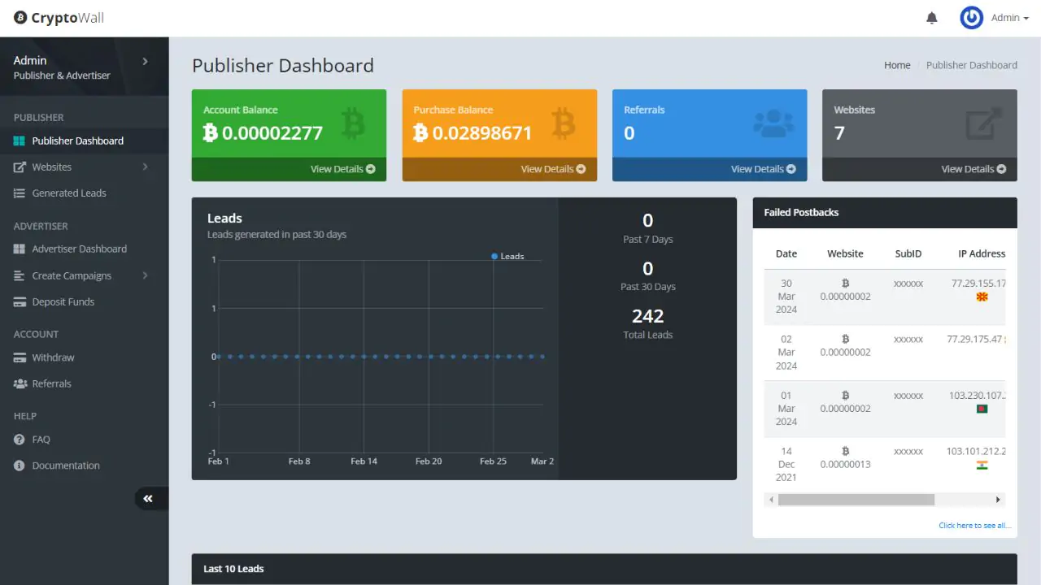Open the Advertiser Dashboard menu item
The image size is (1041, 585).
click(81, 249)
